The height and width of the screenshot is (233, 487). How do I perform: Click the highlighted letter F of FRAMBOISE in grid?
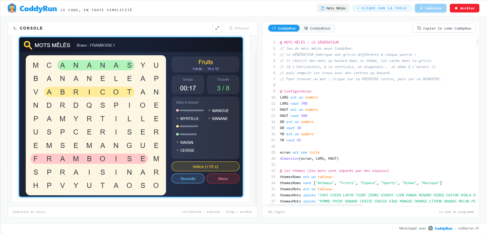click(36, 159)
